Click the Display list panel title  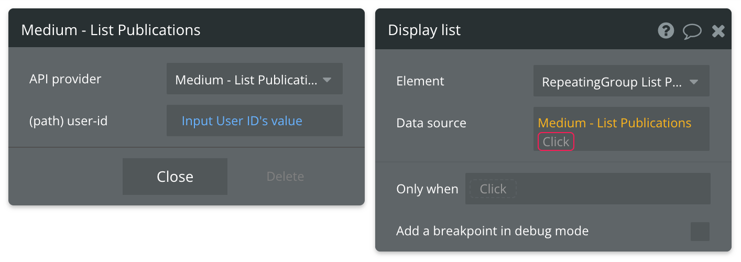point(424,30)
